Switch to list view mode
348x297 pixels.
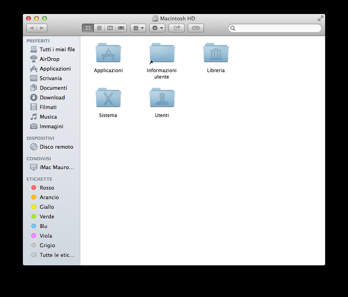(x=99, y=28)
